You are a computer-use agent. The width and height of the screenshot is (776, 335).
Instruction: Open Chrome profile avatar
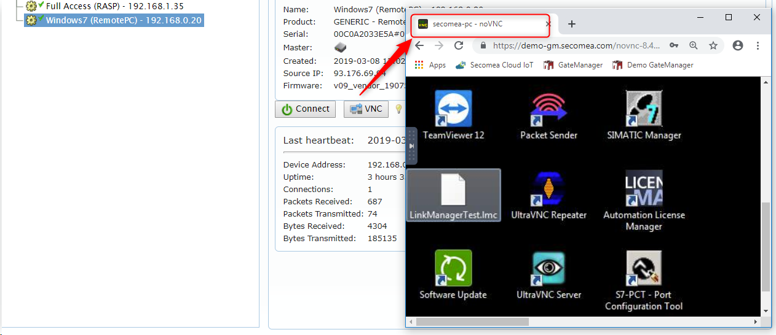click(x=738, y=45)
